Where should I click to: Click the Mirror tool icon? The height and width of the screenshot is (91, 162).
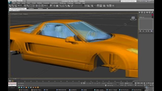[86, 6]
